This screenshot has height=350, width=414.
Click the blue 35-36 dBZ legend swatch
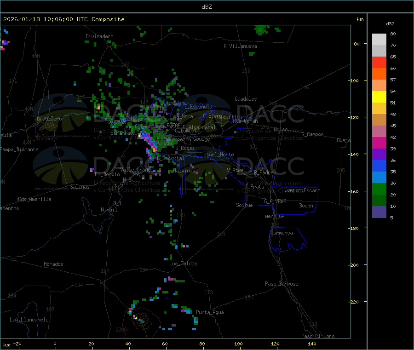[x=379, y=166]
